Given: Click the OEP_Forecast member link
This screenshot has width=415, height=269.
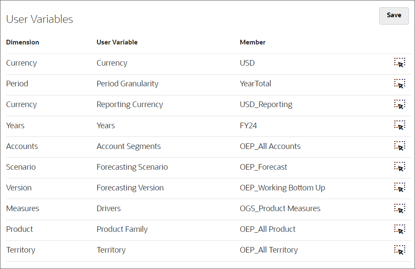Looking at the screenshot, I should [264, 167].
